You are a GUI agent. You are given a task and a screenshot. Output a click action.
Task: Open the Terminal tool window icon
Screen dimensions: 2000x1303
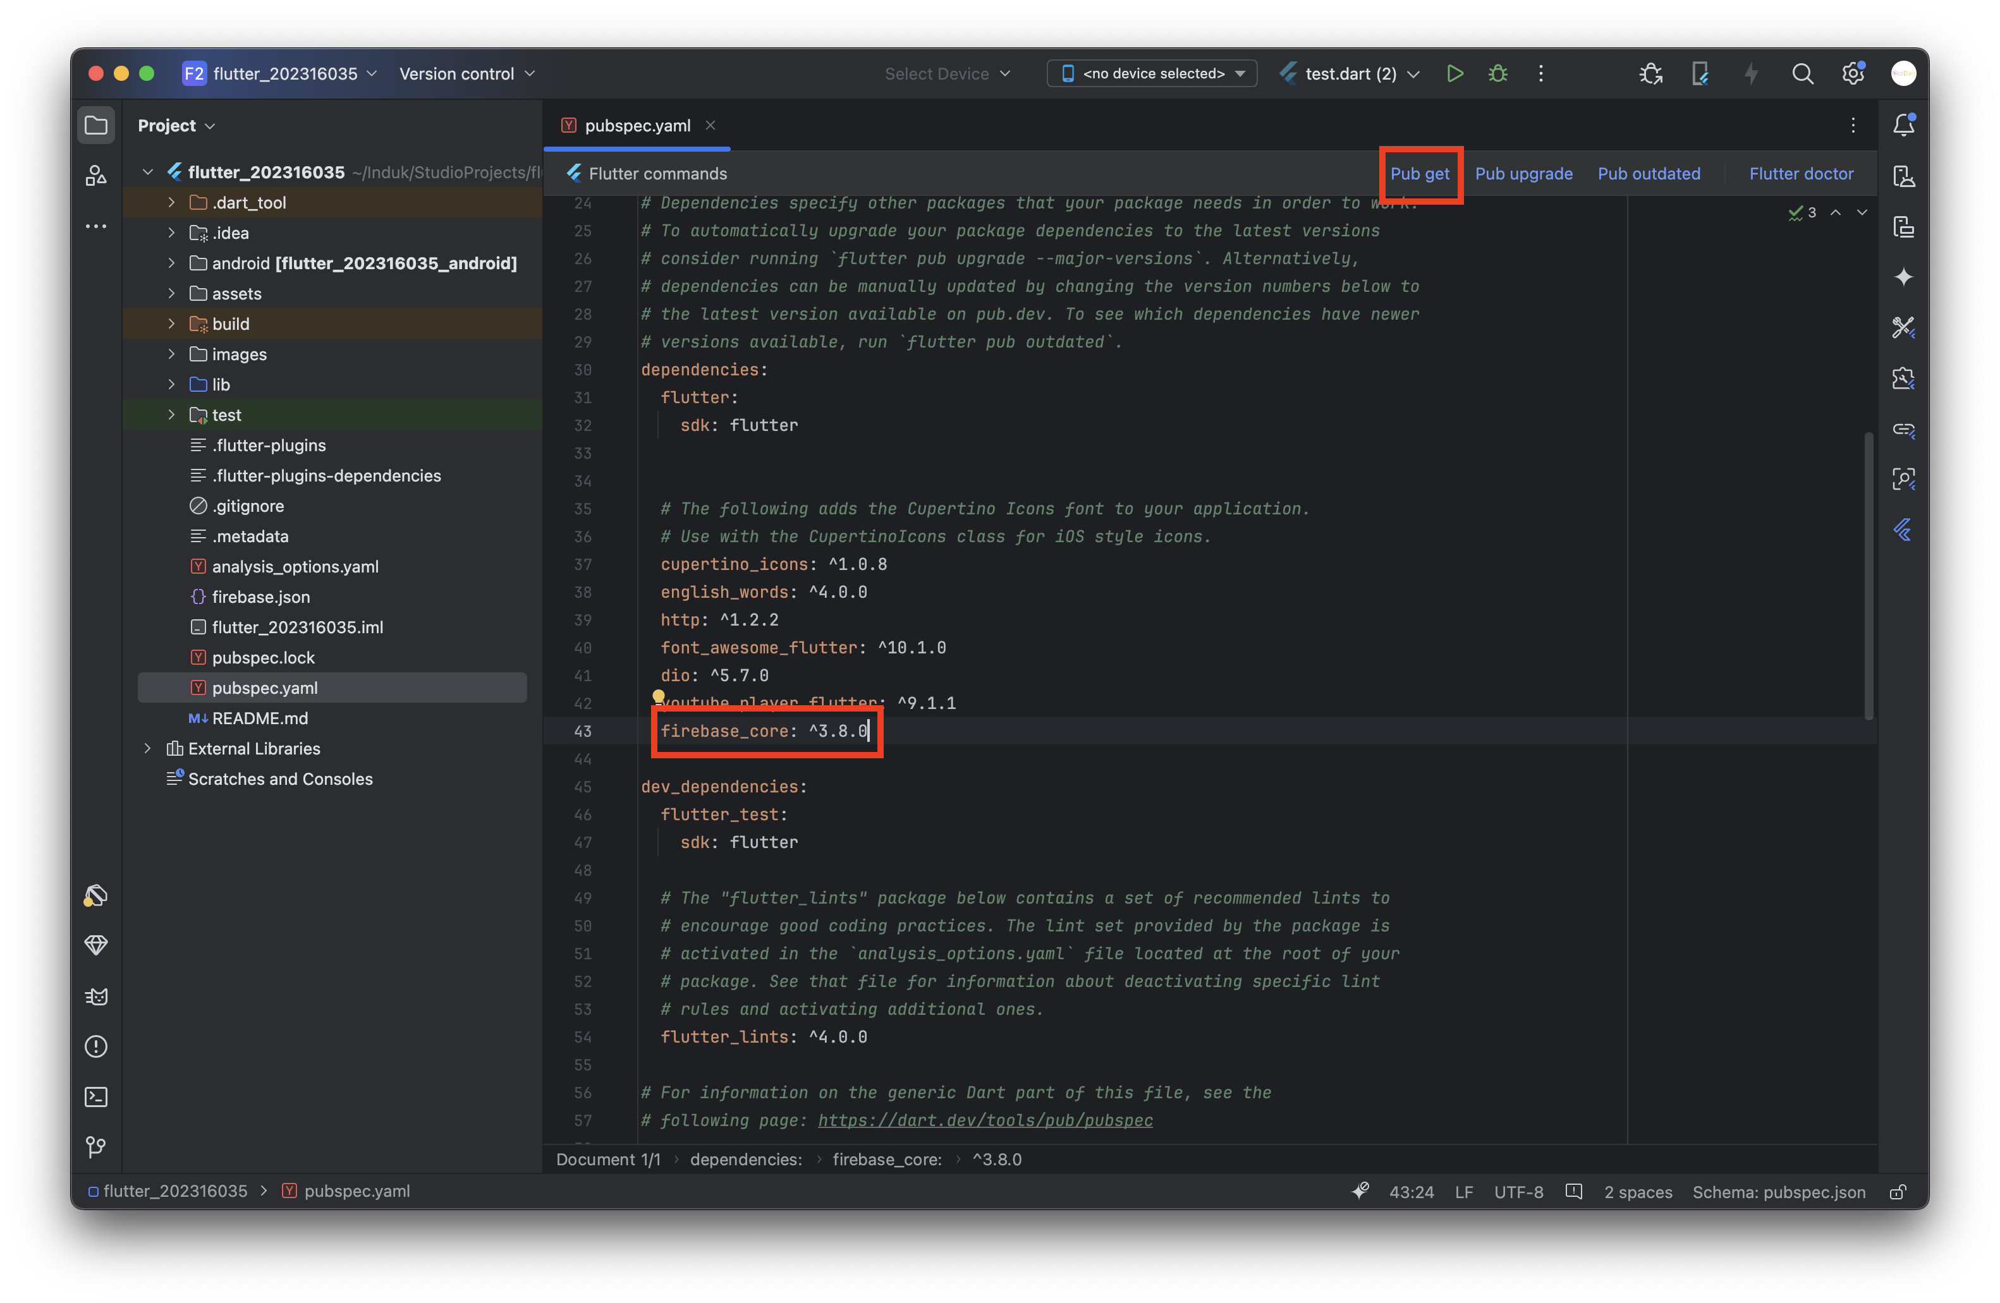[97, 1096]
